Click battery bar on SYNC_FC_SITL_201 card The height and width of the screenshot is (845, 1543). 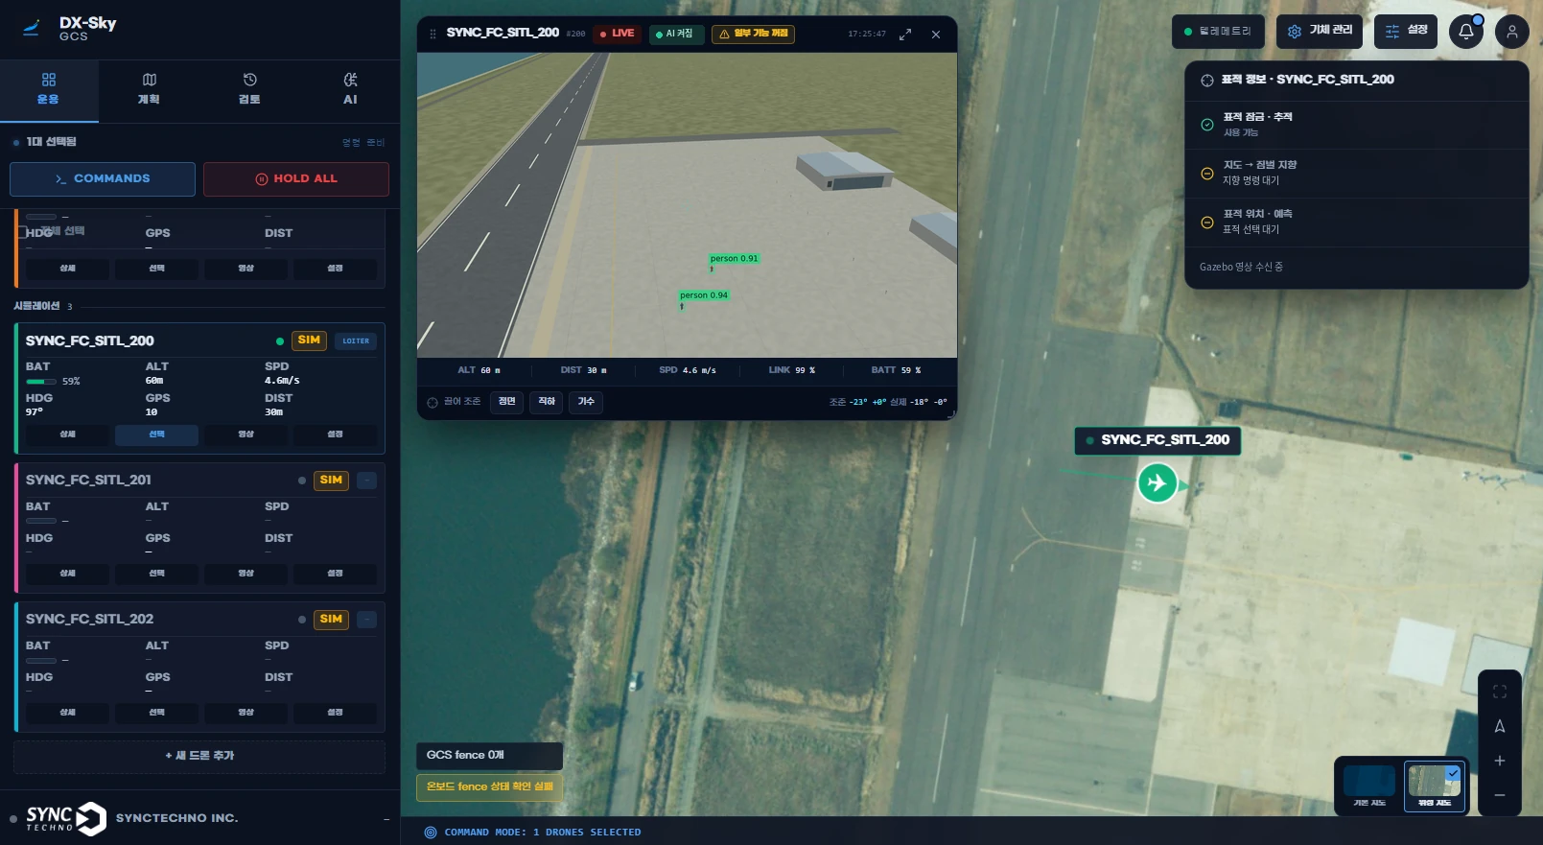(41, 521)
